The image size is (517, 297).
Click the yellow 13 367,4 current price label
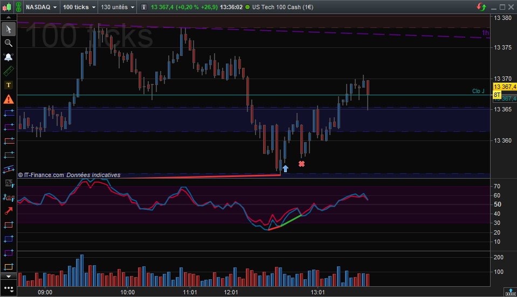(505, 87)
